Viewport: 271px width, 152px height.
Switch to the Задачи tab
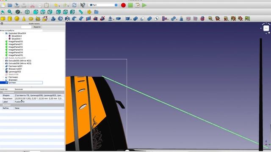(x=37, y=27)
